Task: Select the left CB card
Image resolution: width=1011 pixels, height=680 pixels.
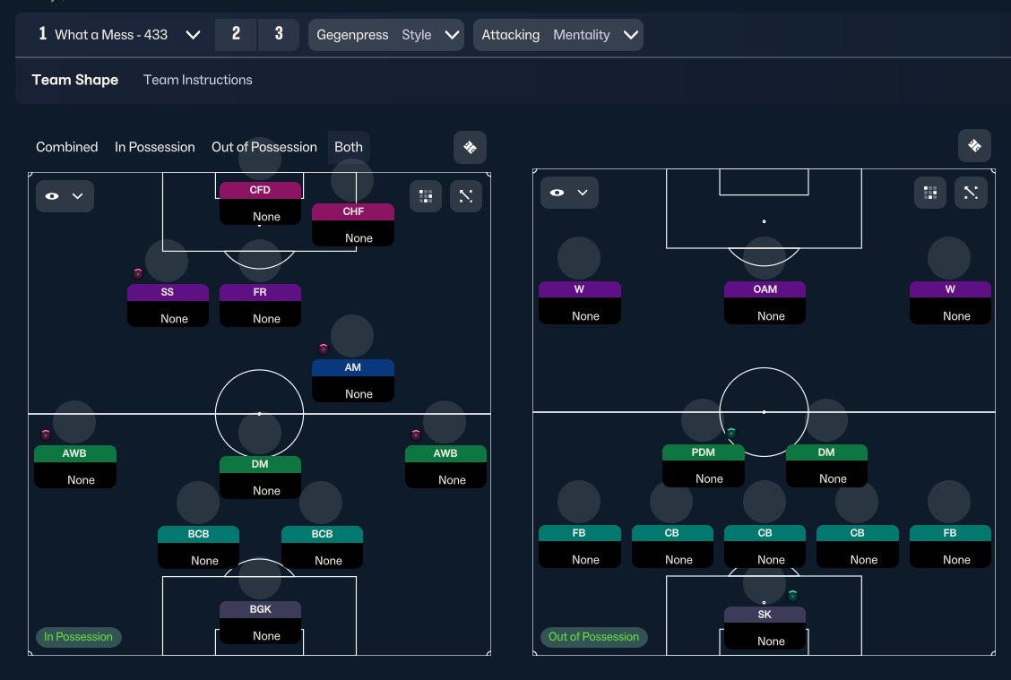Action: point(672,546)
